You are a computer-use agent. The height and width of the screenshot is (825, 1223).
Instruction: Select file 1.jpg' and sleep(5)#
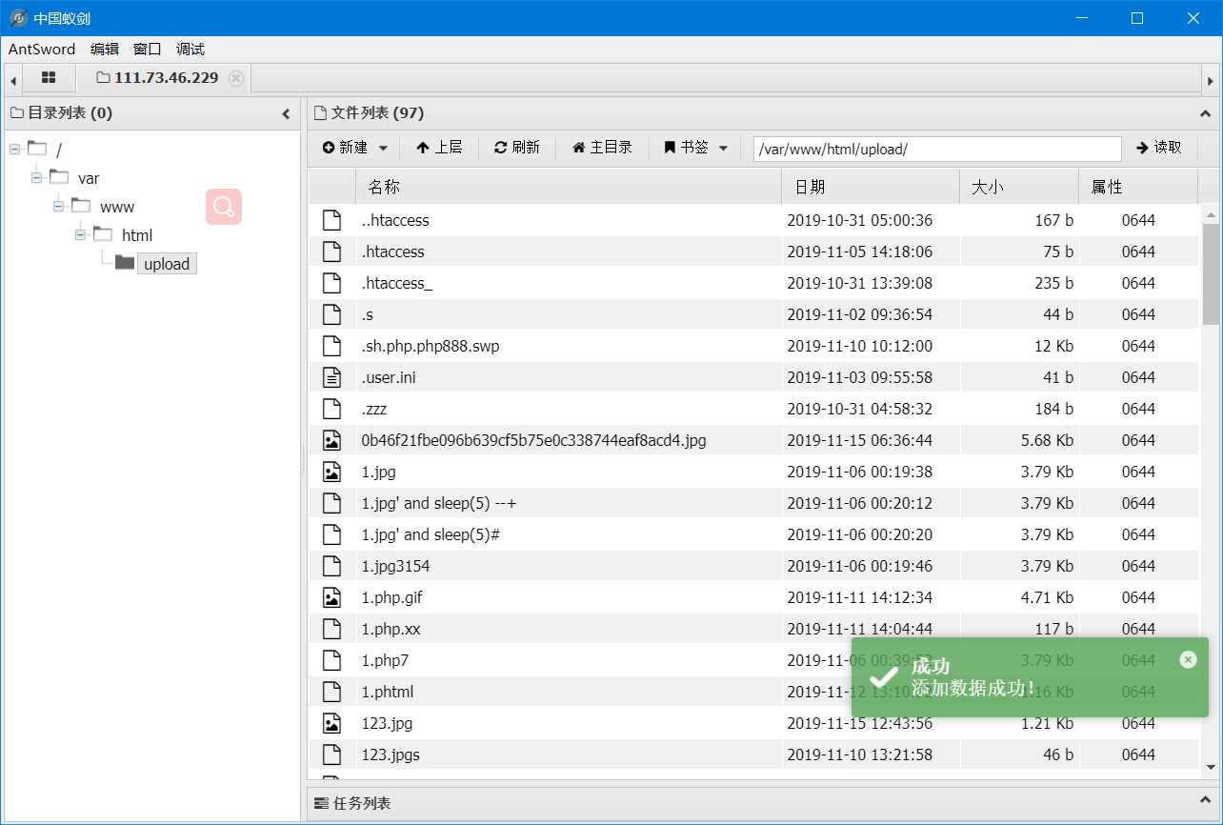(431, 534)
